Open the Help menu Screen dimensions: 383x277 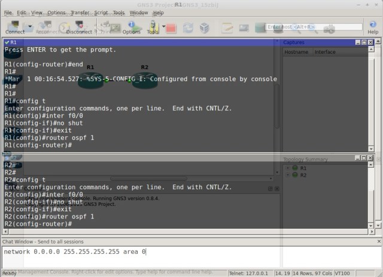[x=158, y=13]
